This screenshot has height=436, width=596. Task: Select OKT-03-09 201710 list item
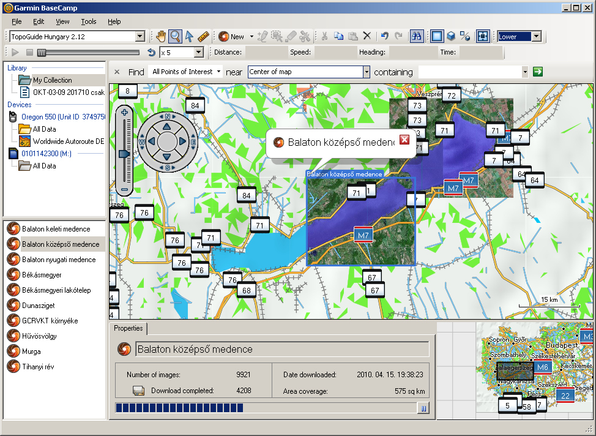coord(69,92)
